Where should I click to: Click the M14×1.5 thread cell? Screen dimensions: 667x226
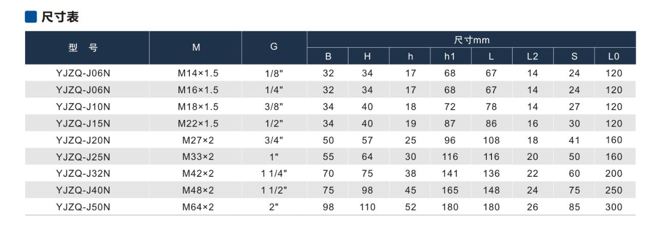coord(198,73)
